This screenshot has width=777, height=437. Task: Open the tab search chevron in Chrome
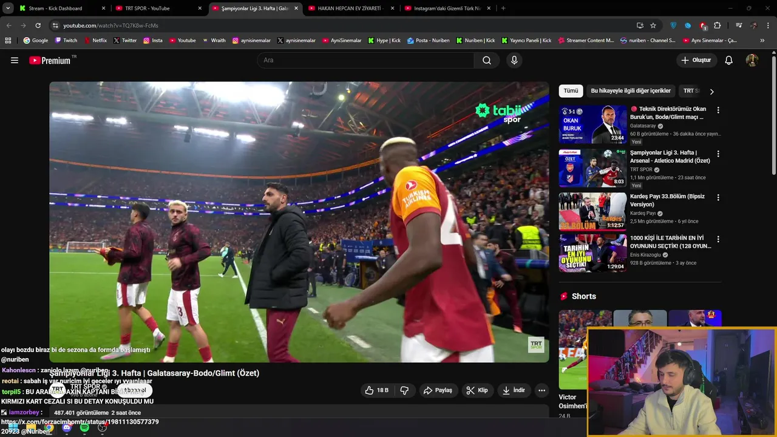point(8,8)
